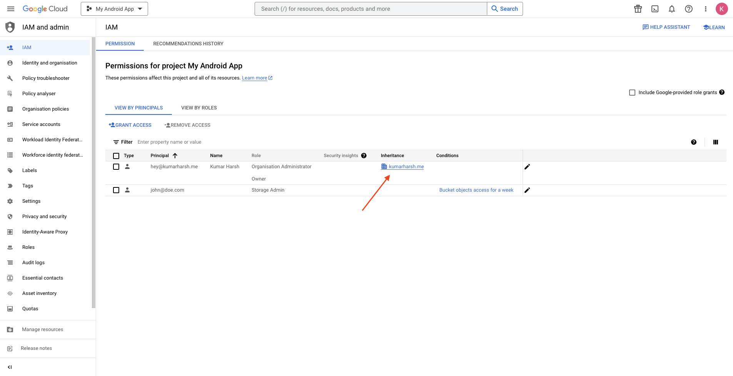Open the help question mark menu
The height and width of the screenshot is (376, 733).
[689, 9]
